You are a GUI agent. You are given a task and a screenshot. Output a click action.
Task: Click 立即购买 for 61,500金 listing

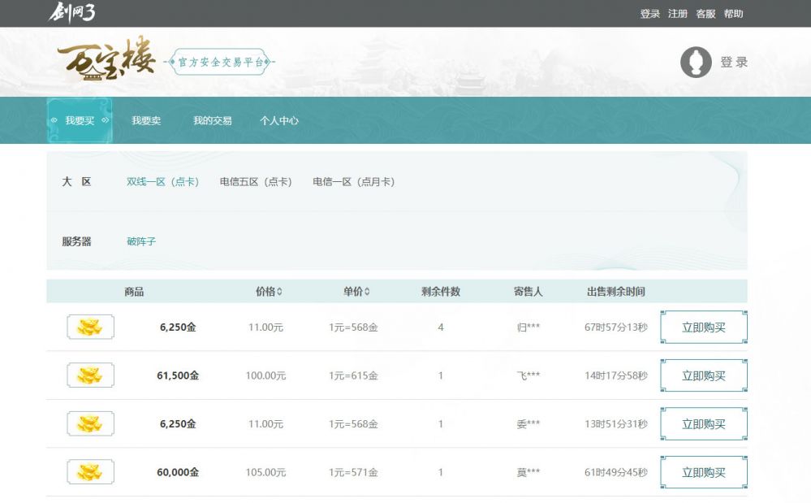pos(704,375)
